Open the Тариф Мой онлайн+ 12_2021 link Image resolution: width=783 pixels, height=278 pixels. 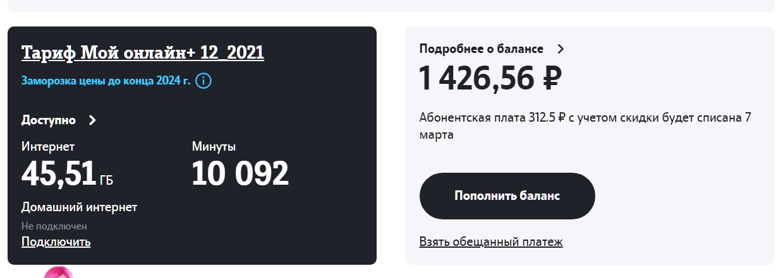143,53
